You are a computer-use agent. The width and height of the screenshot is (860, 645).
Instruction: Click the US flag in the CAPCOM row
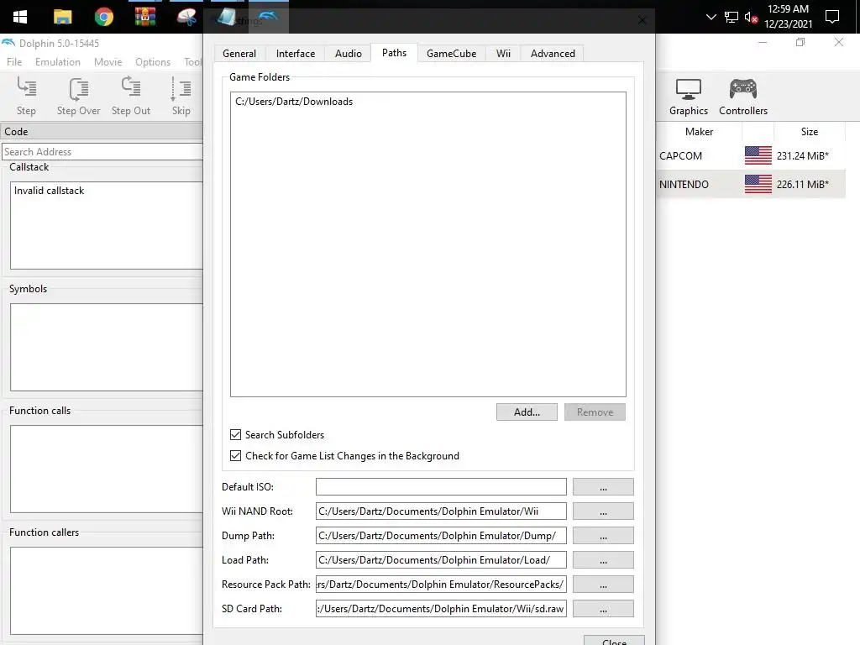758,155
